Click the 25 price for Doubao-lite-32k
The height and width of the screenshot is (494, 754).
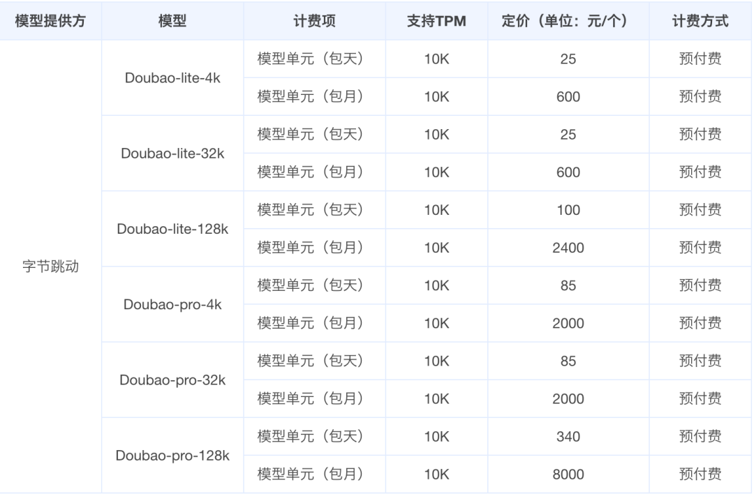tap(568, 135)
